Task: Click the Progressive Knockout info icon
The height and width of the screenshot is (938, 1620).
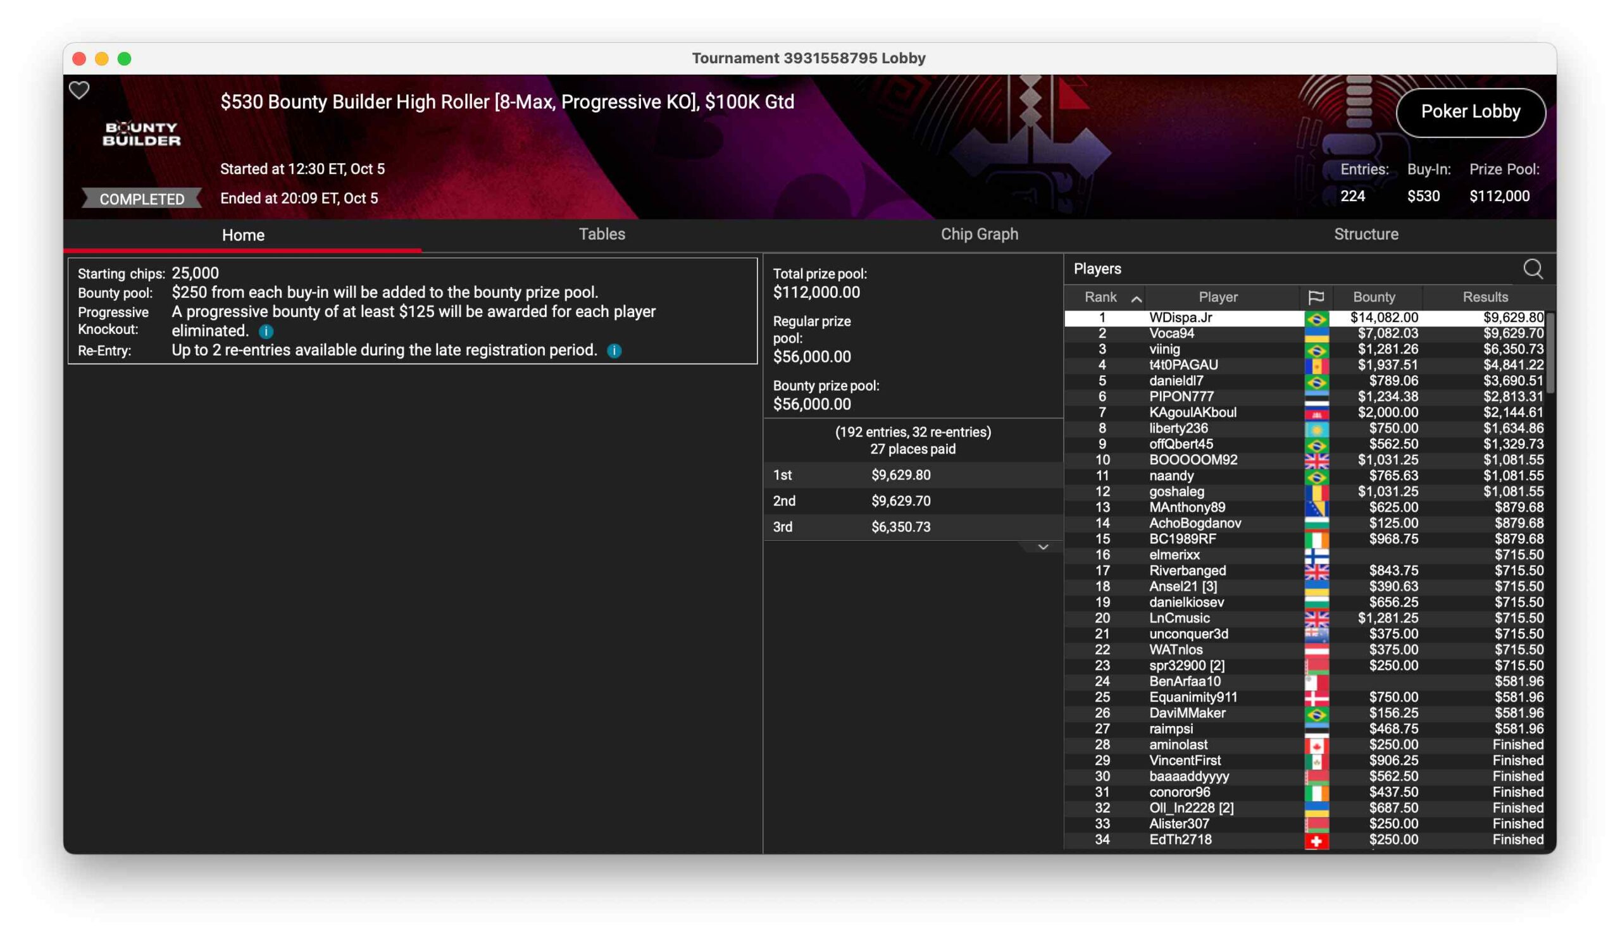Action: [x=266, y=331]
